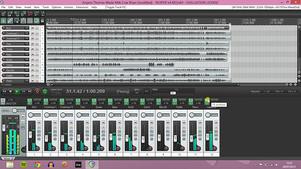
Task: Open Google Chrome from the taskbar
Action: click(37, 164)
